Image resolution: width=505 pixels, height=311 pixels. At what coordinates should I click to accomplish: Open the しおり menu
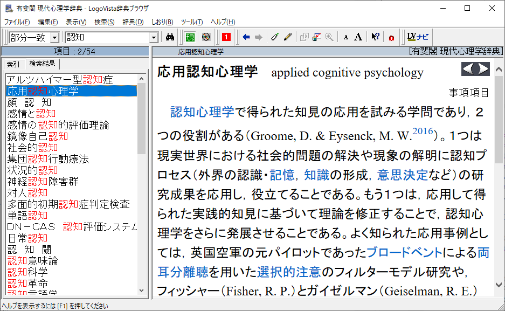click(x=162, y=22)
